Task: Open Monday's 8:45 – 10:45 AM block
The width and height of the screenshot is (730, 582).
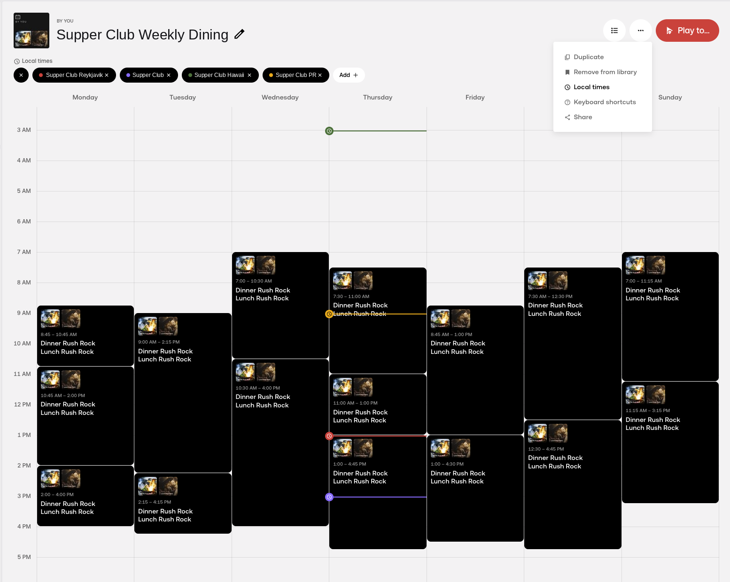Action: pyautogui.click(x=85, y=336)
